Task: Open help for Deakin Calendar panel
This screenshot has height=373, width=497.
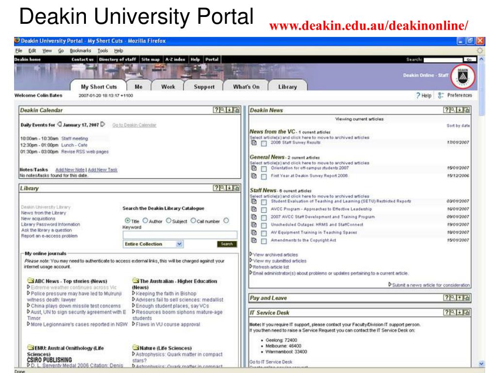Action: (216, 110)
